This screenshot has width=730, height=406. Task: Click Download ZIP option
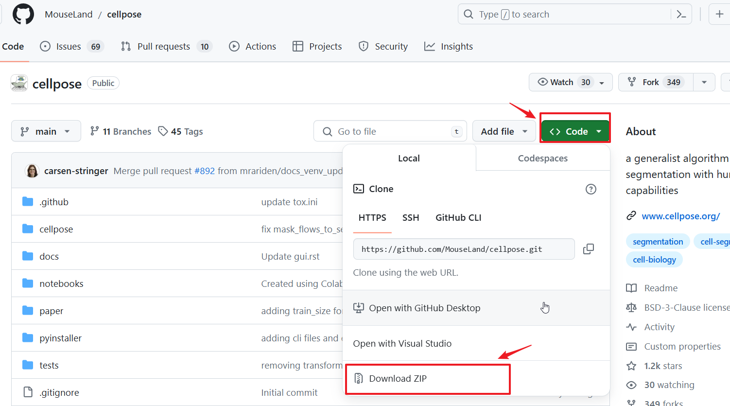pyautogui.click(x=398, y=378)
